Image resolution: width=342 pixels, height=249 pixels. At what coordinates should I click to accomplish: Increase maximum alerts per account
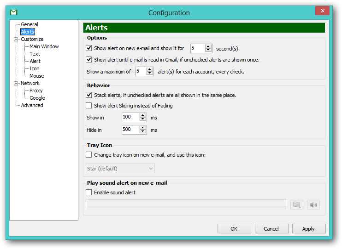click(150, 69)
